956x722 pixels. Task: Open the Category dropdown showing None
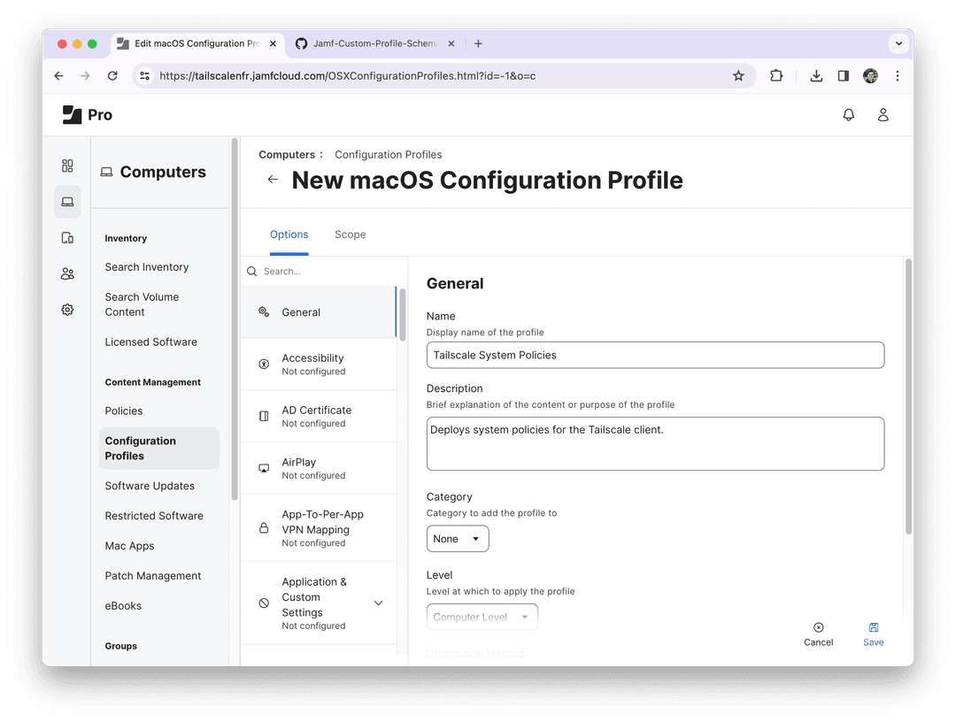(458, 538)
